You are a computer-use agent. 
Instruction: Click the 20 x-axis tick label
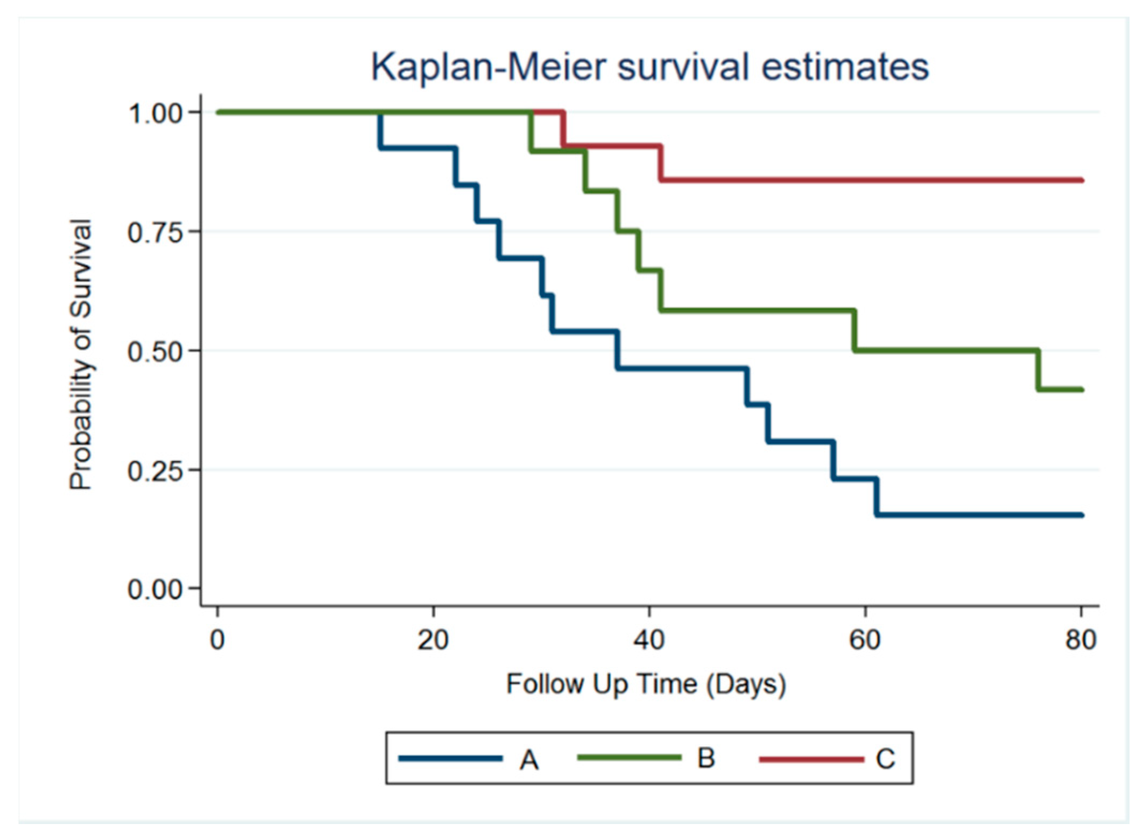point(433,640)
